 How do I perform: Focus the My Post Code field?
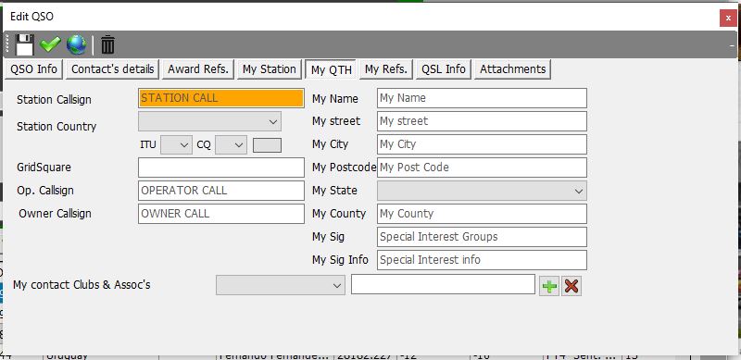point(482,168)
